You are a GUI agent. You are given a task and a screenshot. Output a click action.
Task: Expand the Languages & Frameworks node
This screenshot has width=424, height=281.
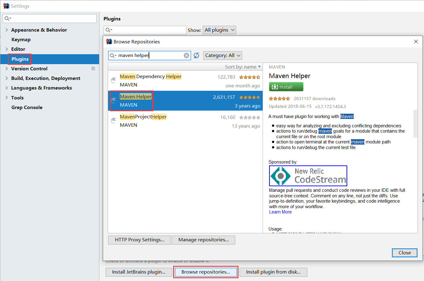(x=7, y=88)
